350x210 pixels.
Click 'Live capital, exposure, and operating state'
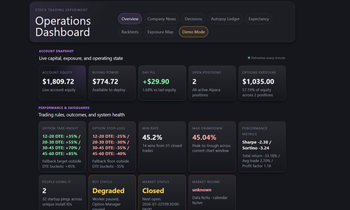(81, 58)
